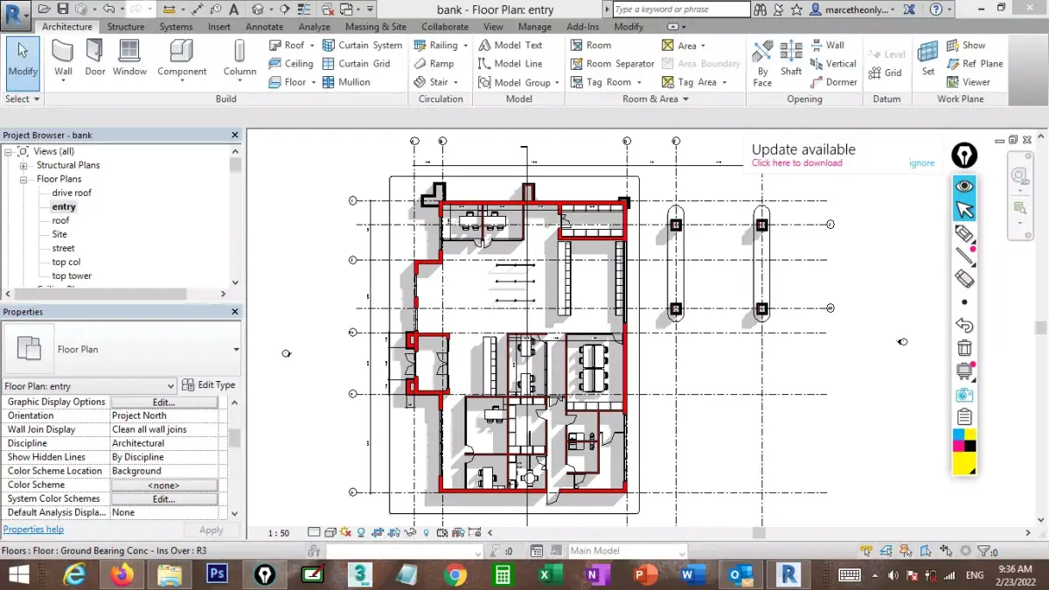Open Photoshop from the taskbar

click(x=217, y=574)
